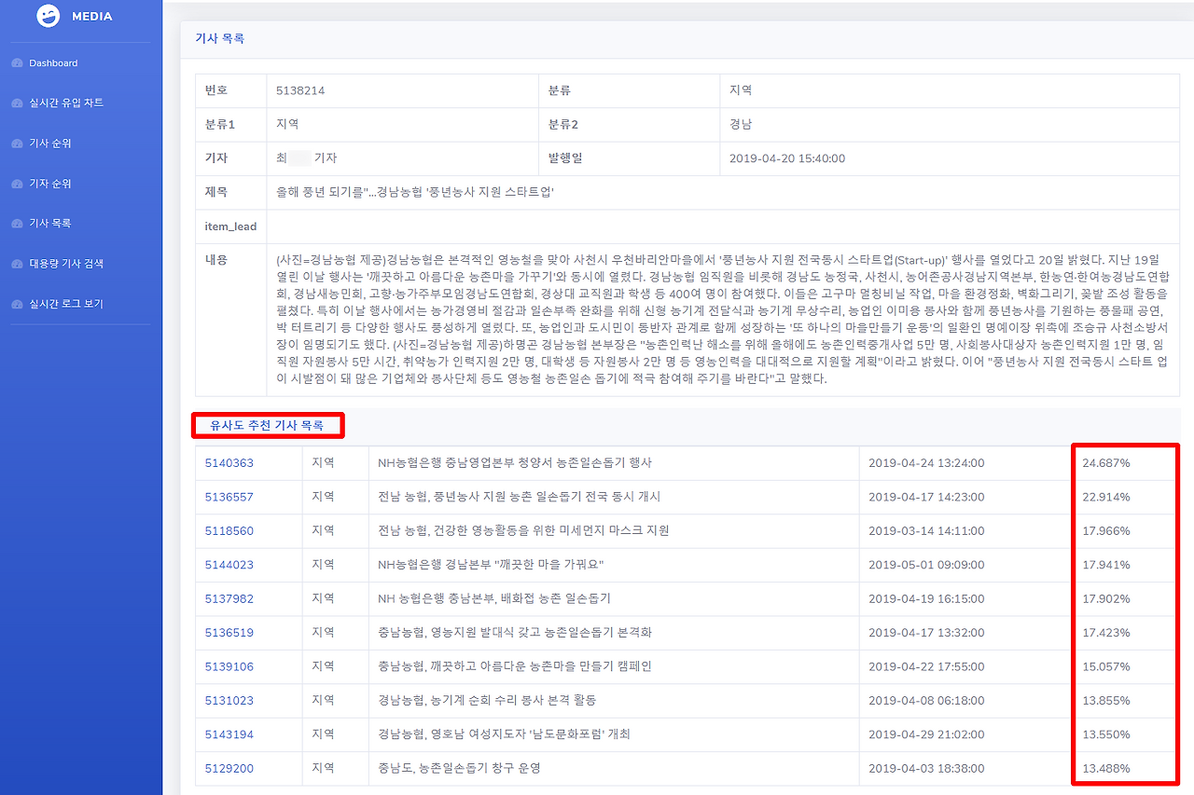The image size is (1194, 795).
Task: Click the similarity value 13.550%
Action: point(1106,734)
